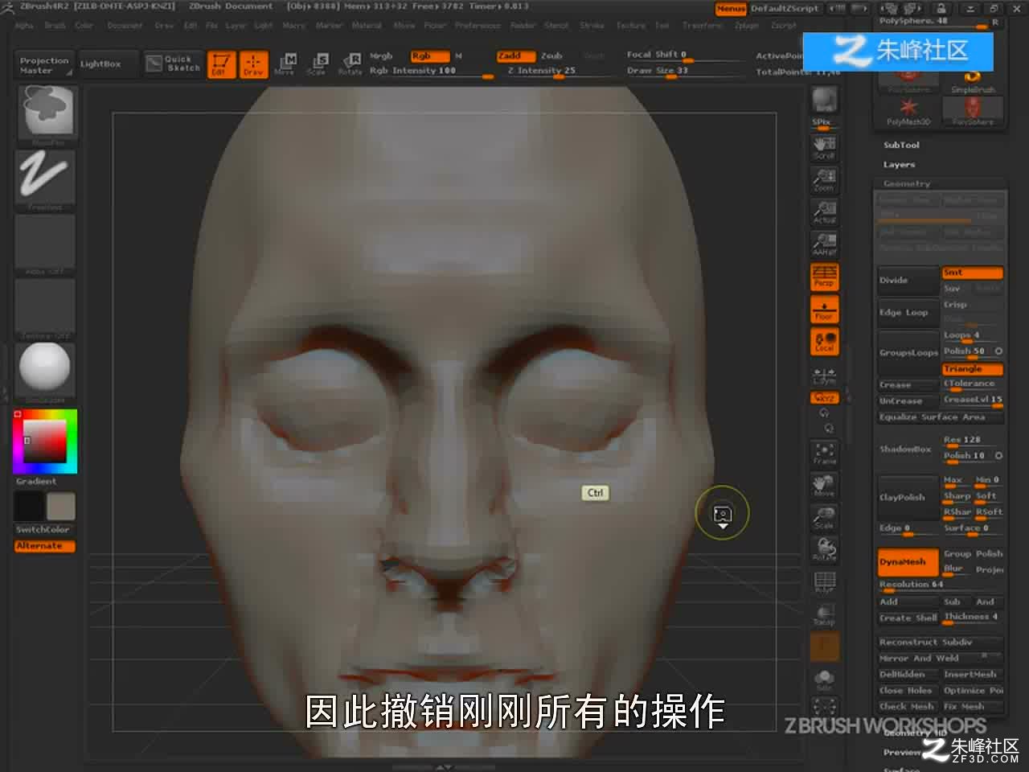Image resolution: width=1029 pixels, height=772 pixels.
Task: Open the Stroke menu
Action: [x=592, y=26]
